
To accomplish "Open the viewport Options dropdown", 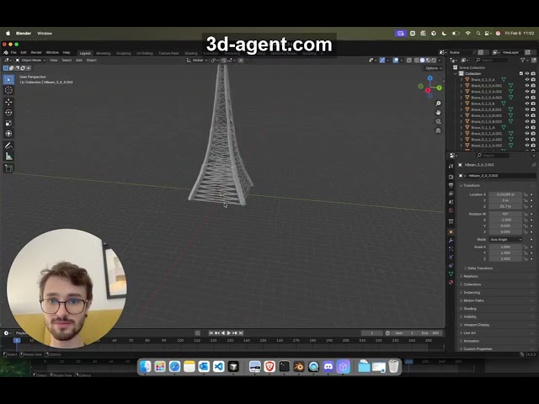I will coord(433,68).
